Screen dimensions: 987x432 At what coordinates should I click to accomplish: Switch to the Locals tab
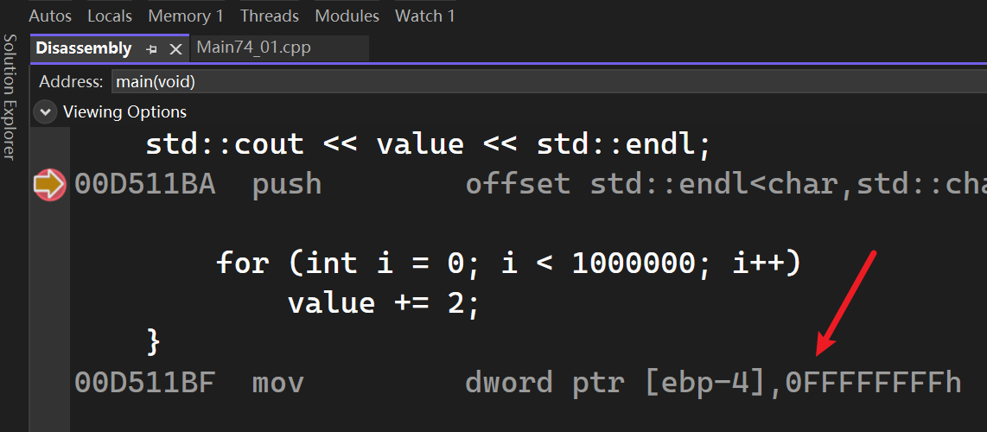coord(110,16)
